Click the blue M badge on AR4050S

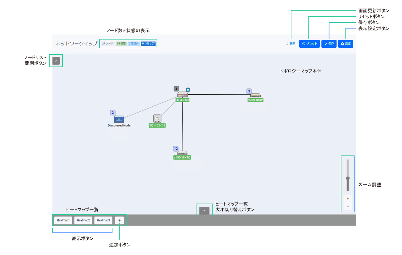[x=188, y=90]
